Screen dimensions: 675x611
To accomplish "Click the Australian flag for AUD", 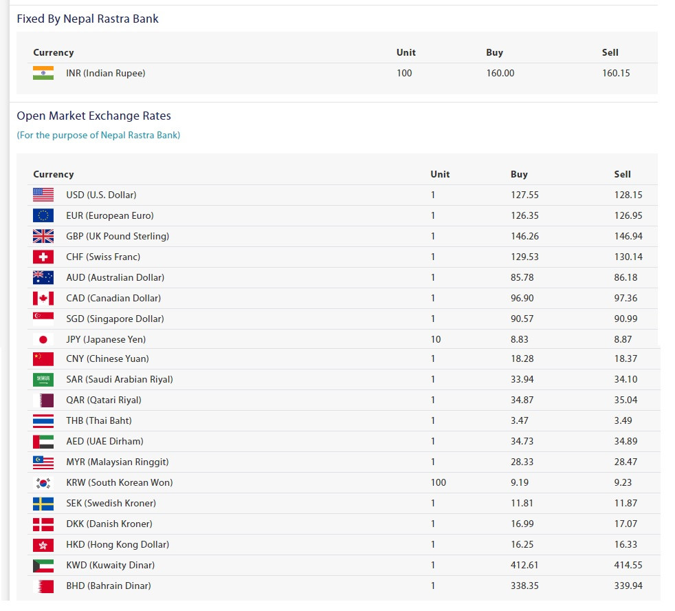I will 43,277.
